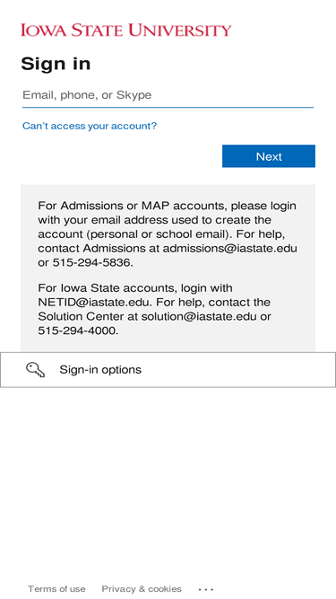This screenshot has height=599, width=336.
Task: Click the Solution Center phone 515-294-4000
Action: tap(77, 330)
